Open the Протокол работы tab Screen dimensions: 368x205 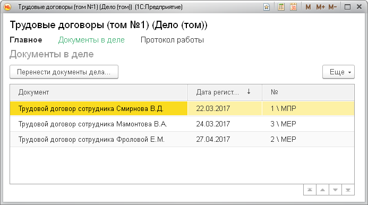coord(172,40)
